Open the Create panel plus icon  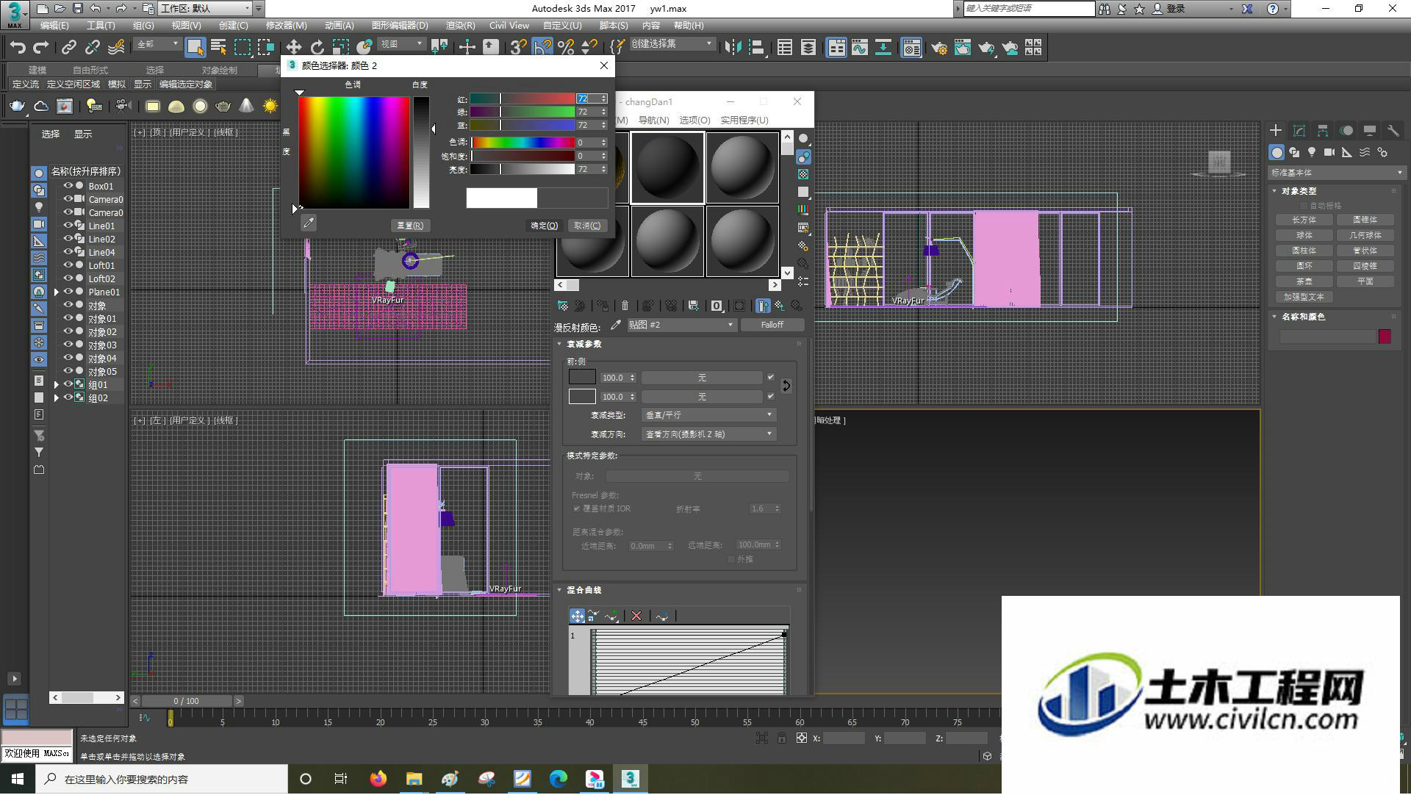(x=1276, y=130)
